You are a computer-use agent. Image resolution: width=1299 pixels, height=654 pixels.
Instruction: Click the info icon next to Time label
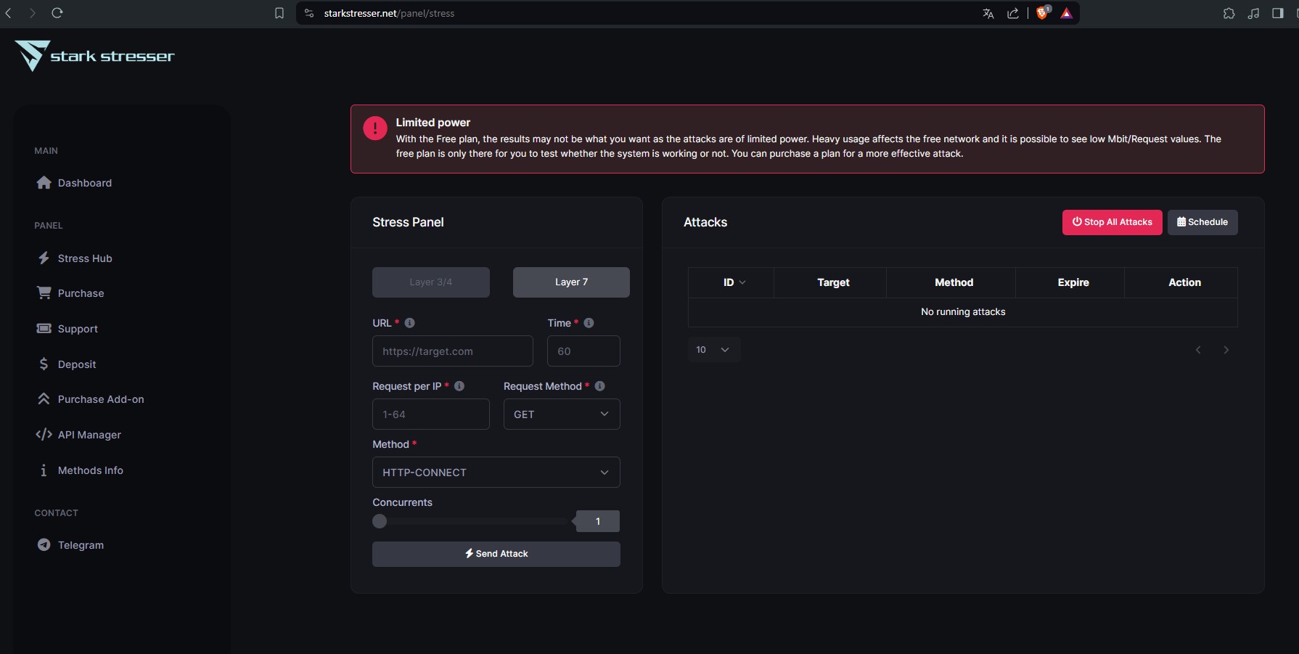589,323
